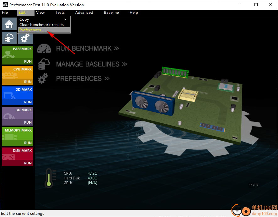This screenshot has height=217, width=278.
Task: Run the CPU Mark test
Action: (x=18, y=82)
